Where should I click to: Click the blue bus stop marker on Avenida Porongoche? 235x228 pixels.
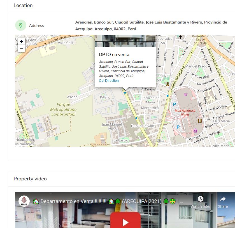click(x=167, y=96)
